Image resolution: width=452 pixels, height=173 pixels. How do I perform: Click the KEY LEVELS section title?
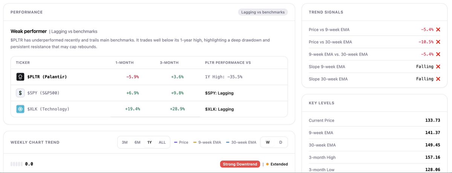[321, 103]
